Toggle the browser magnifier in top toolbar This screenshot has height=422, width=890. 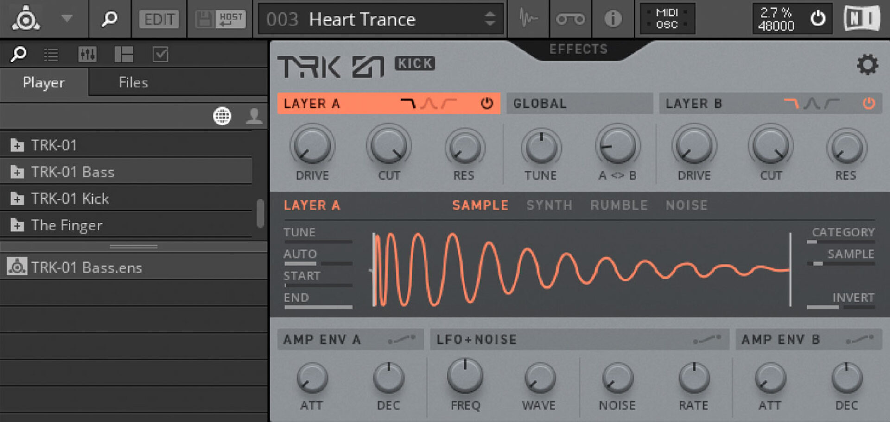(109, 19)
